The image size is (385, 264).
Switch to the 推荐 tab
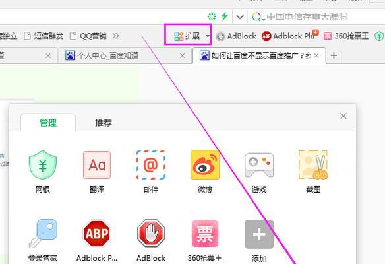(x=104, y=123)
